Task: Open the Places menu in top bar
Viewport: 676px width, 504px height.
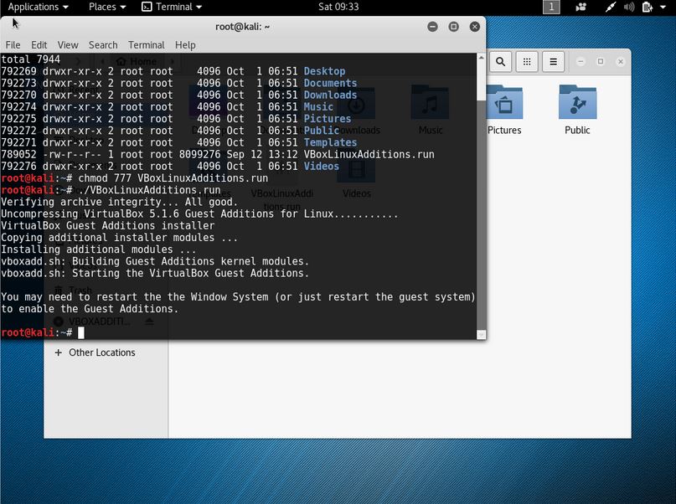Action: [x=107, y=7]
